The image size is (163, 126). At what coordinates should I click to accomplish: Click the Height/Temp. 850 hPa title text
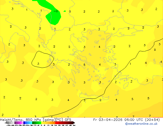point(20,120)
